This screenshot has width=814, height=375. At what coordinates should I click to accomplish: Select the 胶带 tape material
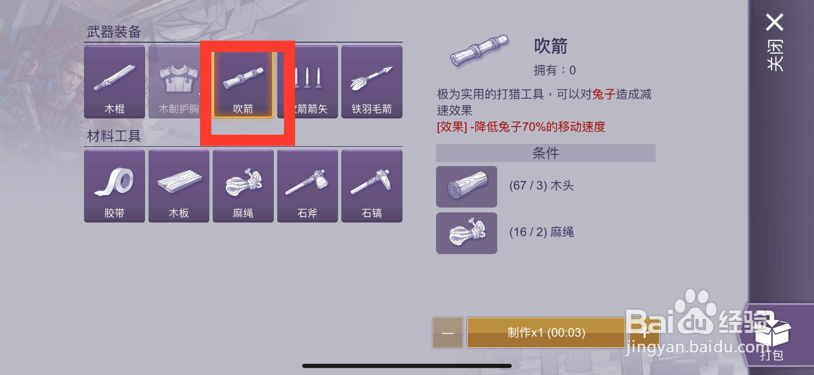(114, 186)
